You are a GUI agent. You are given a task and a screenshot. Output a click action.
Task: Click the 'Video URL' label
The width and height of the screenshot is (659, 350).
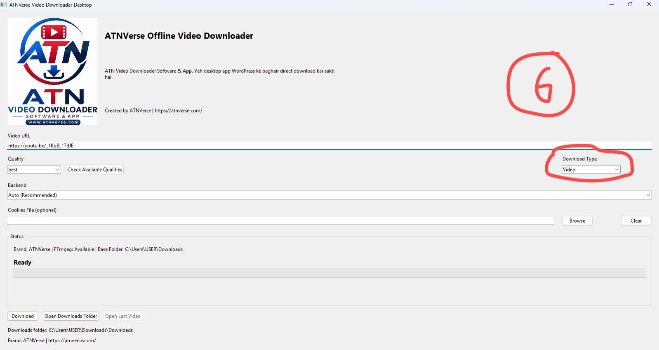19,136
